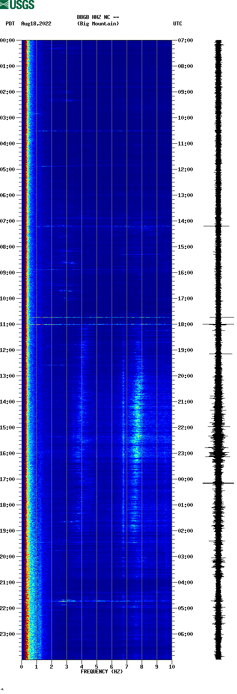Click the '07:00' UTC time label

pyautogui.click(x=185, y=40)
